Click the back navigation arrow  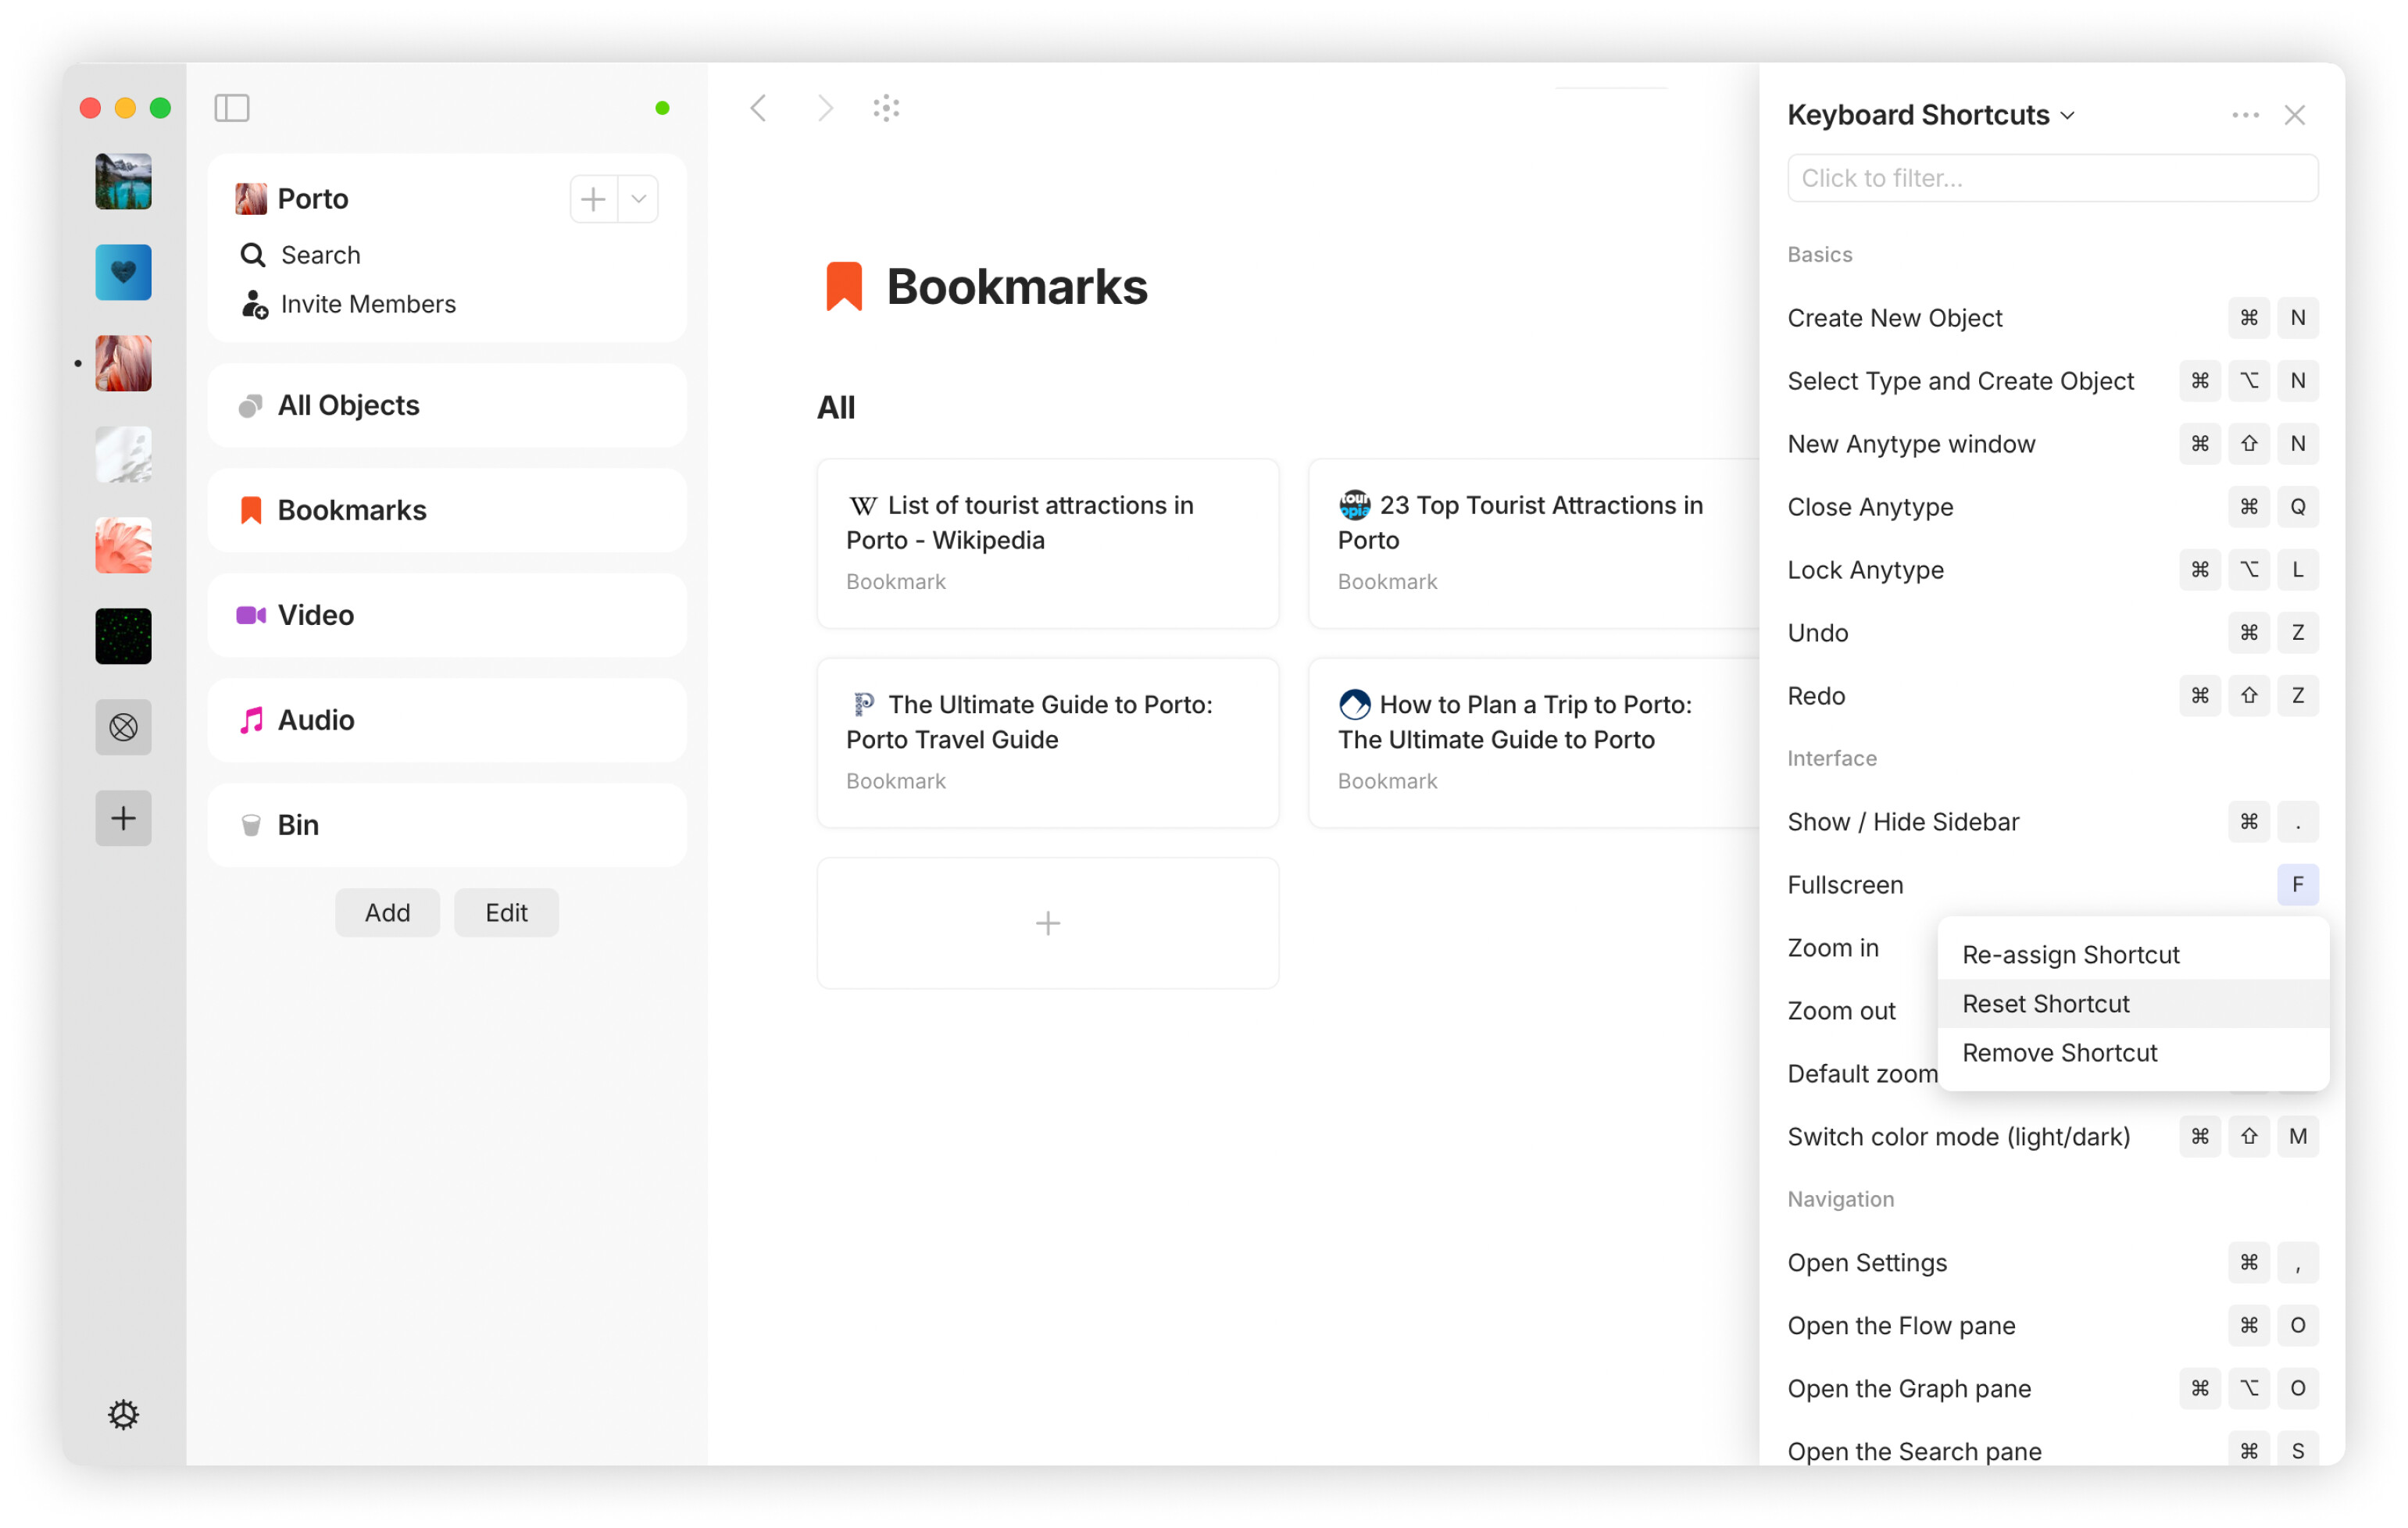pyautogui.click(x=759, y=108)
